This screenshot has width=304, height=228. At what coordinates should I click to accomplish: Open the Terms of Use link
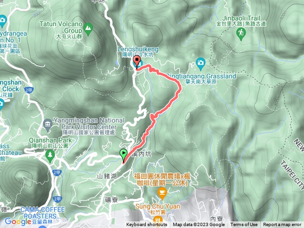[244, 225]
